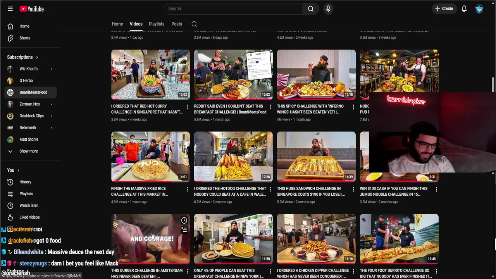Focus the Search input field
Viewport: 496px width, 279px height.
(234, 9)
